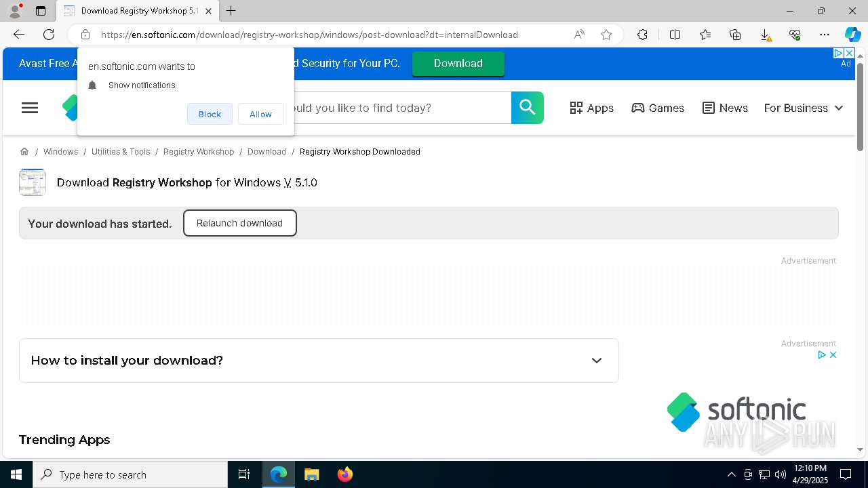
Task: Open Browser essentials heart icon
Action: [x=795, y=35]
